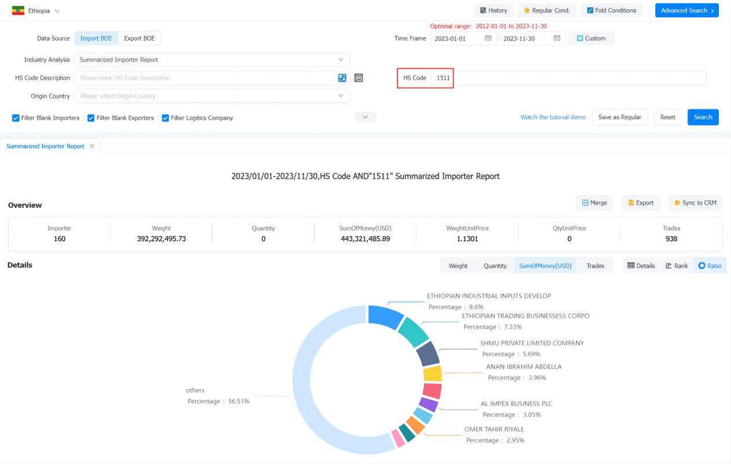Click the Reset button
Image resolution: width=731 pixels, height=464 pixels.
(x=667, y=117)
